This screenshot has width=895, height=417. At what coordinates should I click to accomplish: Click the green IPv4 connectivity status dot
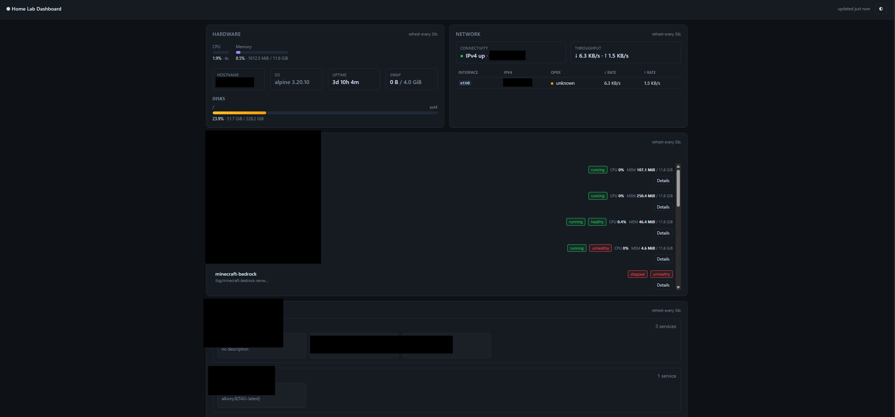pyautogui.click(x=462, y=56)
